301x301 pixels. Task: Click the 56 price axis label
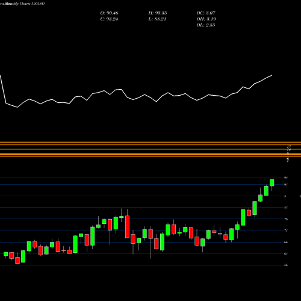286,265
